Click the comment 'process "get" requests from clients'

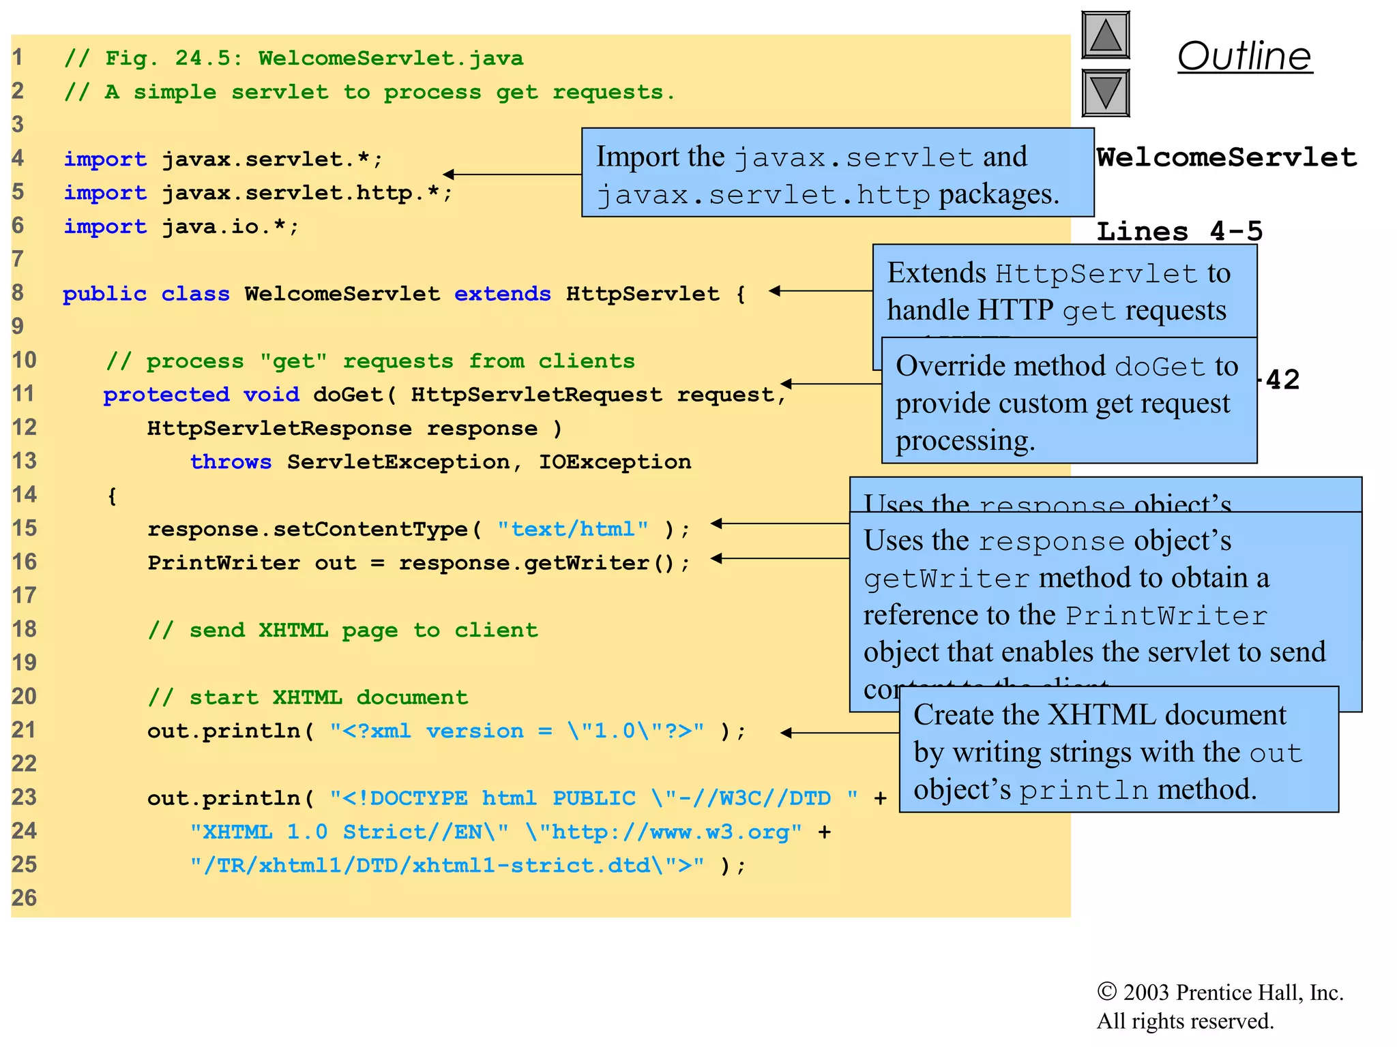coord(370,361)
